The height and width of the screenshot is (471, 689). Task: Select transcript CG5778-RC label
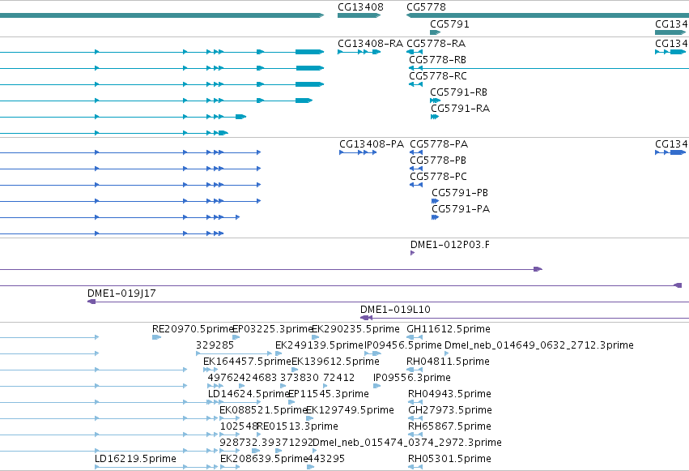(x=438, y=76)
